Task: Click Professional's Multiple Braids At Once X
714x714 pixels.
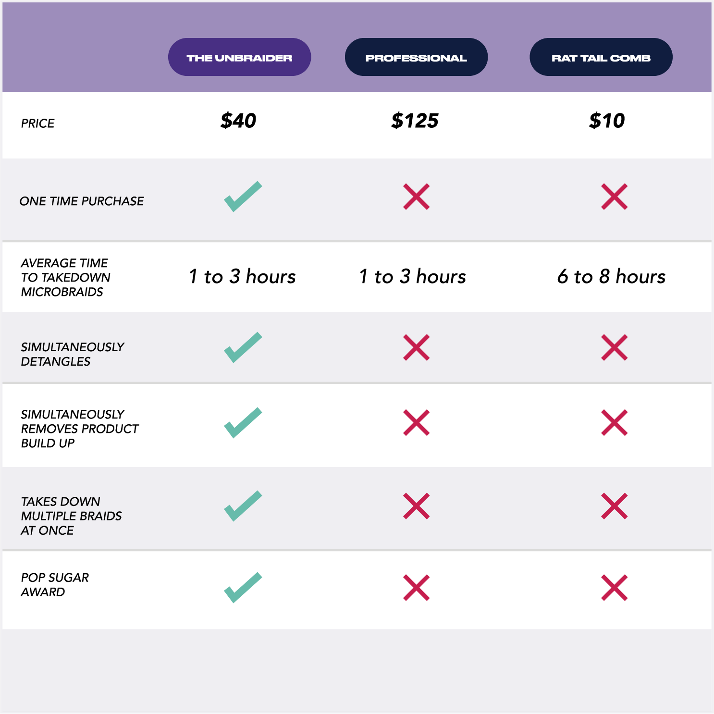Action: [x=416, y=506]
